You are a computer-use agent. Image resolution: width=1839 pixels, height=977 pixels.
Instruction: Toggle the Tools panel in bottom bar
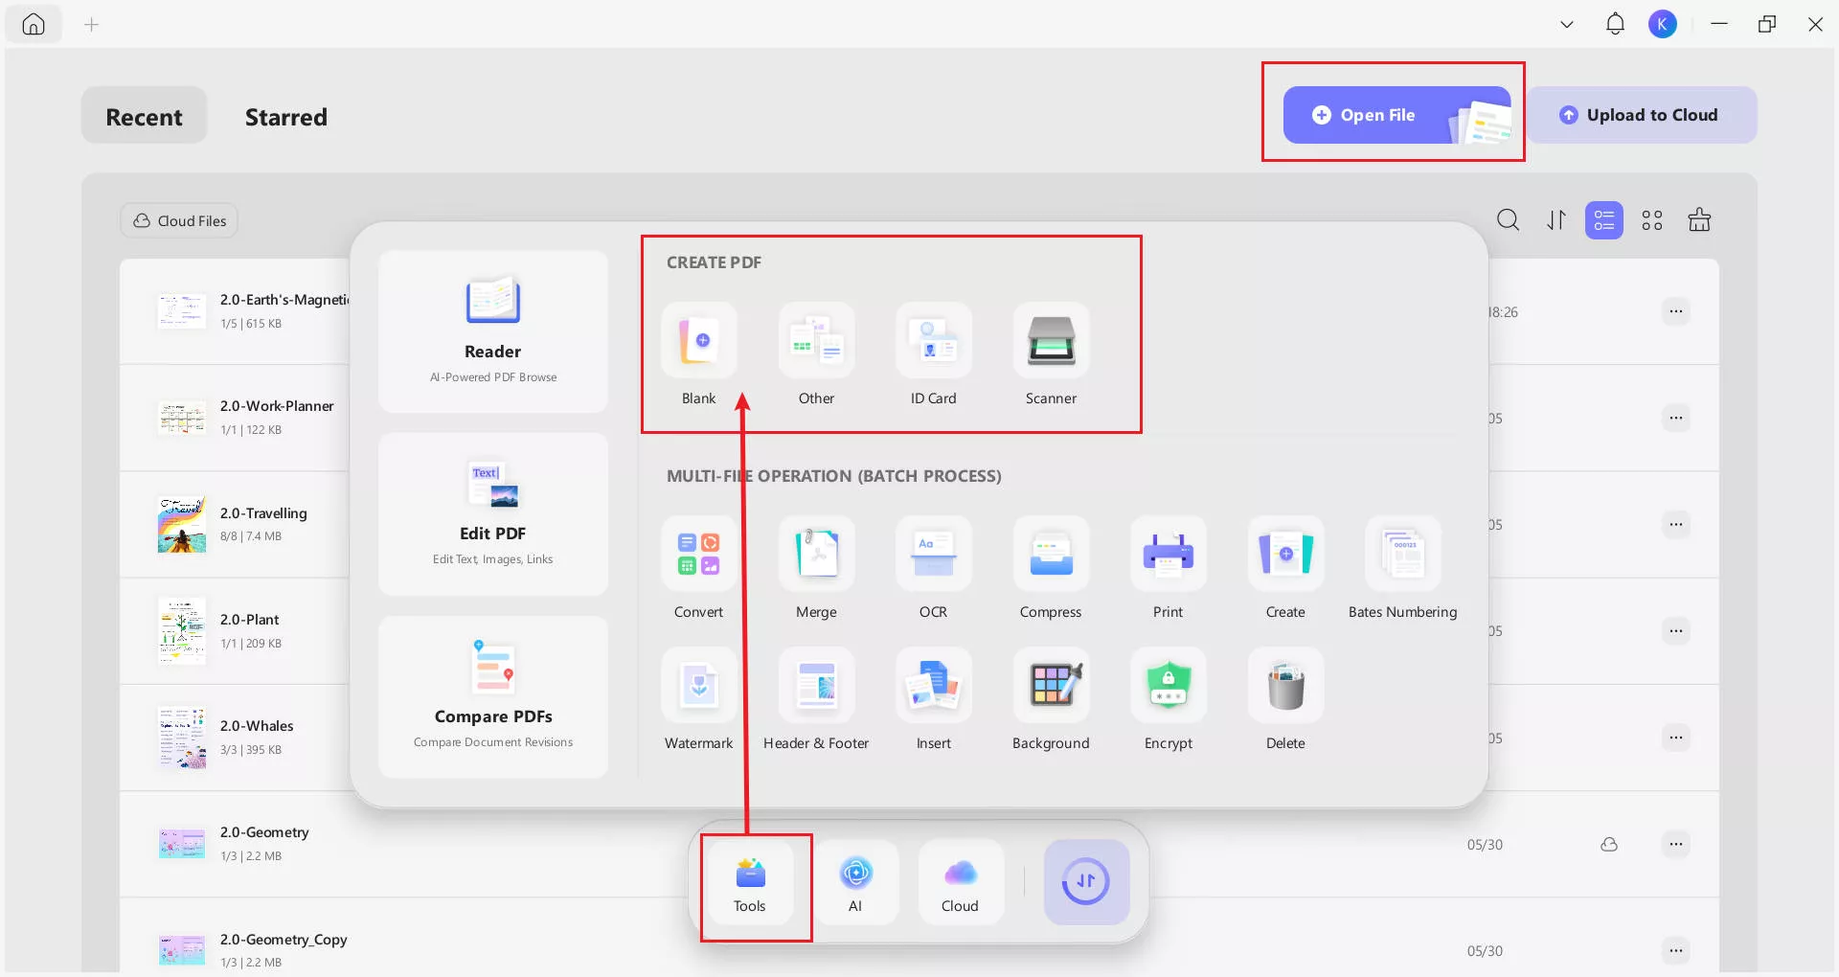point(750,883)
